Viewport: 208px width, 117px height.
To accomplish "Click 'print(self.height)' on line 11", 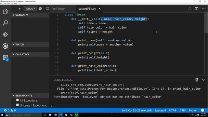I will [94, 58].
